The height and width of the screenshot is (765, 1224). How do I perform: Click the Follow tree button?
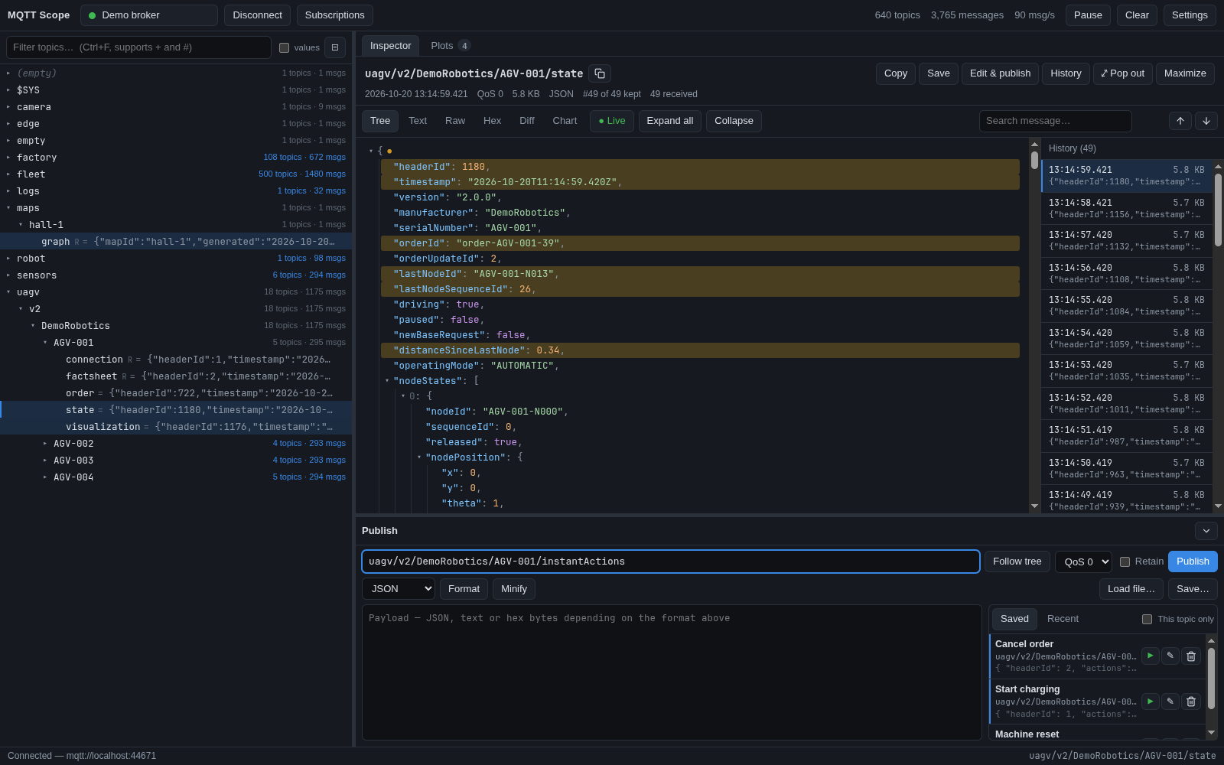1017,562
